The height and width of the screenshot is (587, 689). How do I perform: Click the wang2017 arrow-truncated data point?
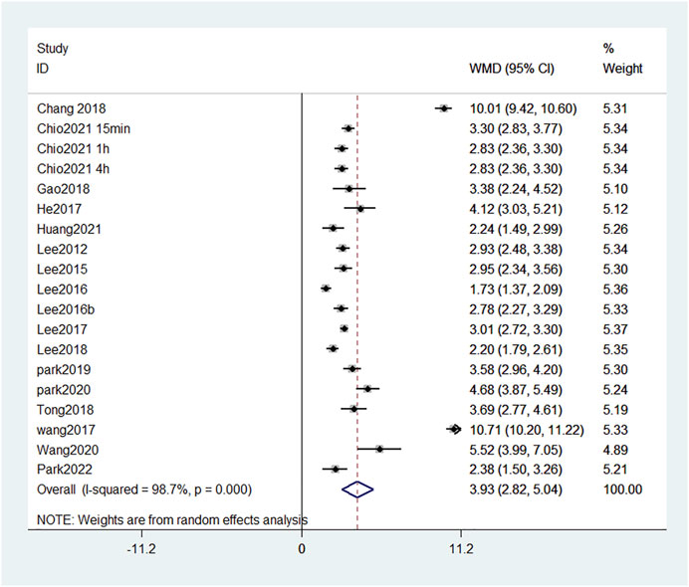click(x=454, y=430)
